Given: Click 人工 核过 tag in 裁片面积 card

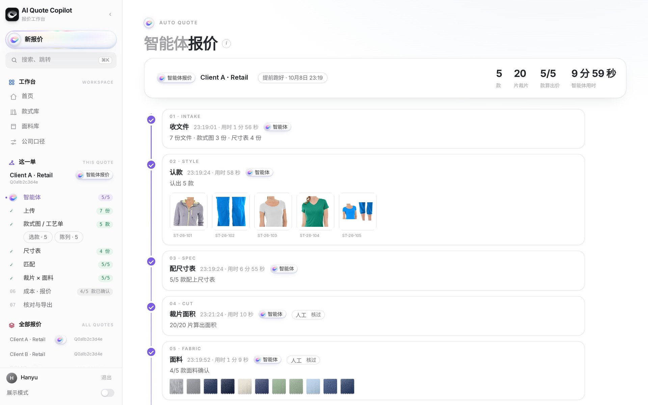Looking at the screenshot, I should coord(308,315).
